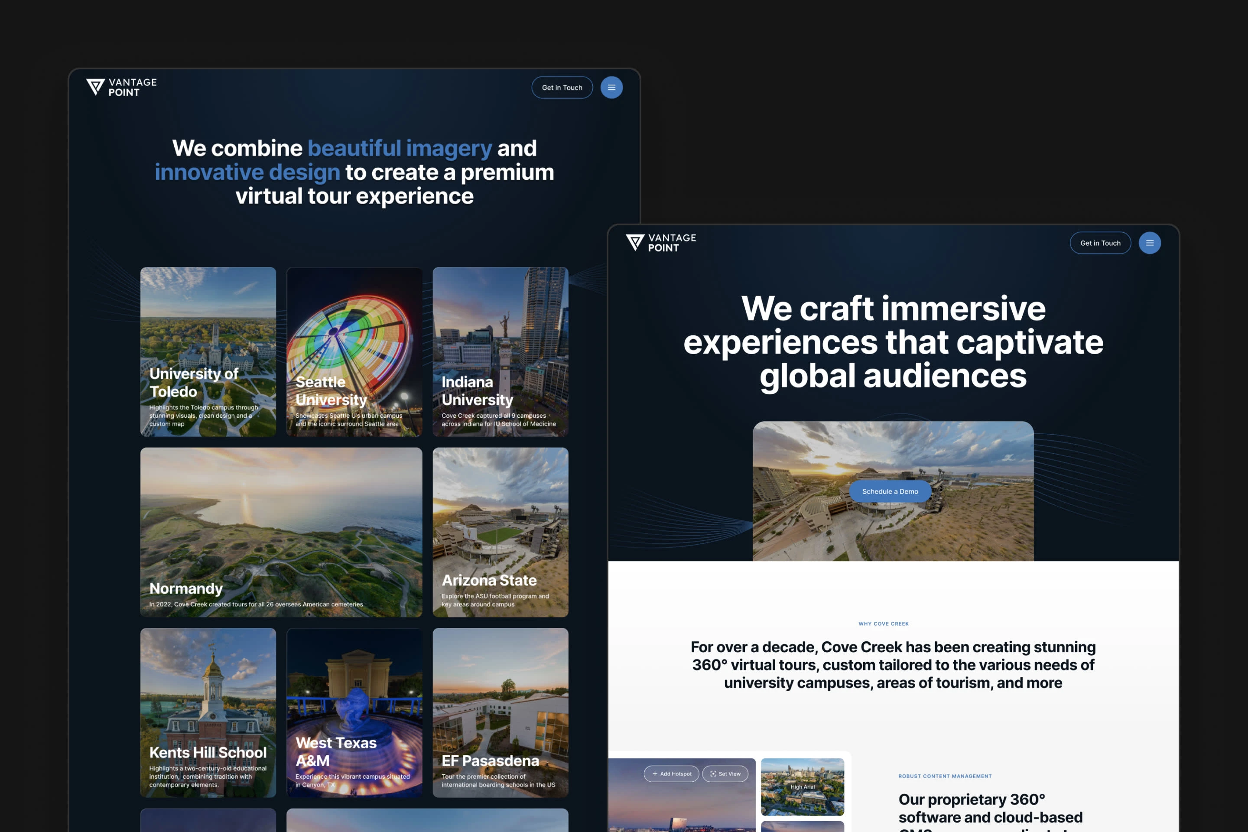Click the Set View button

coord(725,773)
